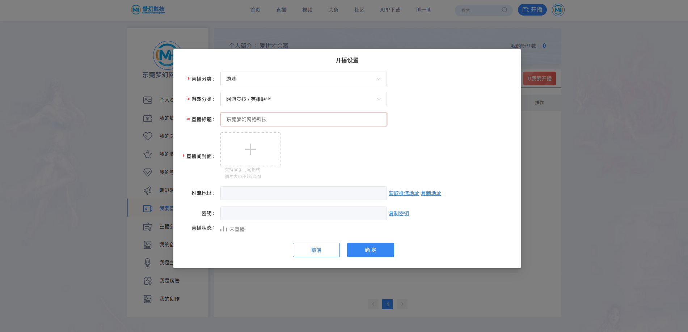Click the user avatar in the top bar
Image resolution: width=688 pixels, height=332 pixels.
[x=558, y=10]
